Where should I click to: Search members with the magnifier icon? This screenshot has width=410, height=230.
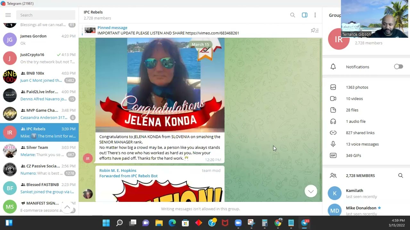[x=400, y=175]
